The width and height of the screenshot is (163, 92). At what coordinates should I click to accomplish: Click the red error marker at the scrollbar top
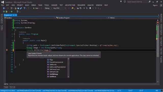tap(158, 22)
